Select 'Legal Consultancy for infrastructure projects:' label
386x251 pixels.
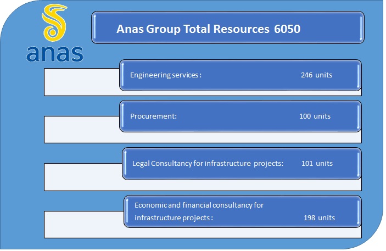click(208, 163)
